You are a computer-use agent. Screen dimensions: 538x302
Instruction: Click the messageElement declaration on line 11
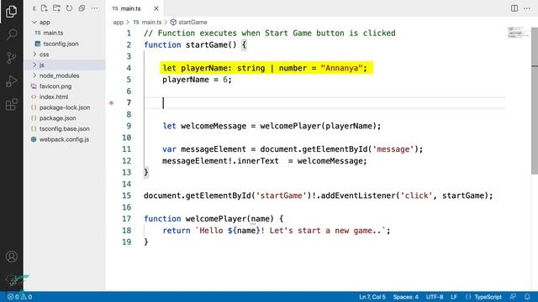click(x=293, y=149)
